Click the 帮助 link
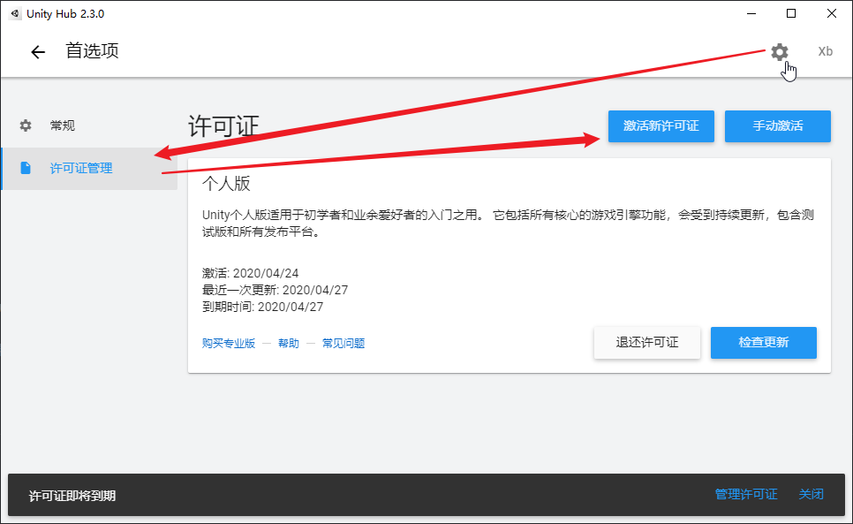Screen dimensions: 853x524 pyautogui.click(x=289, y=343)
